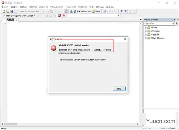This screenshot has height=130, width=179.
Task: Open the 查看(V) menu
Action: click(23, 7)
